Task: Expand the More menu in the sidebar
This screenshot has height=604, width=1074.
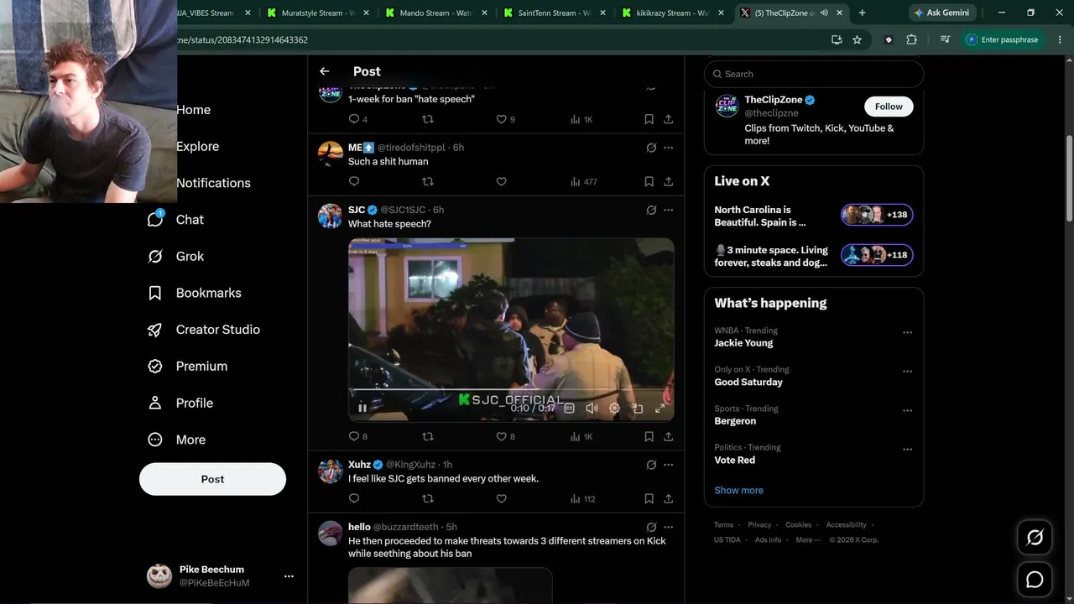Action: tap(176, 440)
